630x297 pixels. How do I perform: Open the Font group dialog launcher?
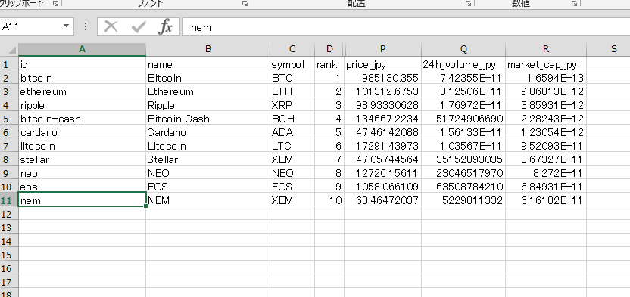tap(245, 4)
